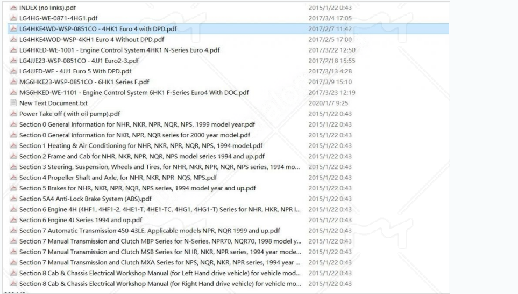Screen dimensions: 518x294
Task: Select LG4HKE4WD-WSP-0851CO 4HK1 Euro 4 with DPD.pdf
Action: click(x=98, y=28)
